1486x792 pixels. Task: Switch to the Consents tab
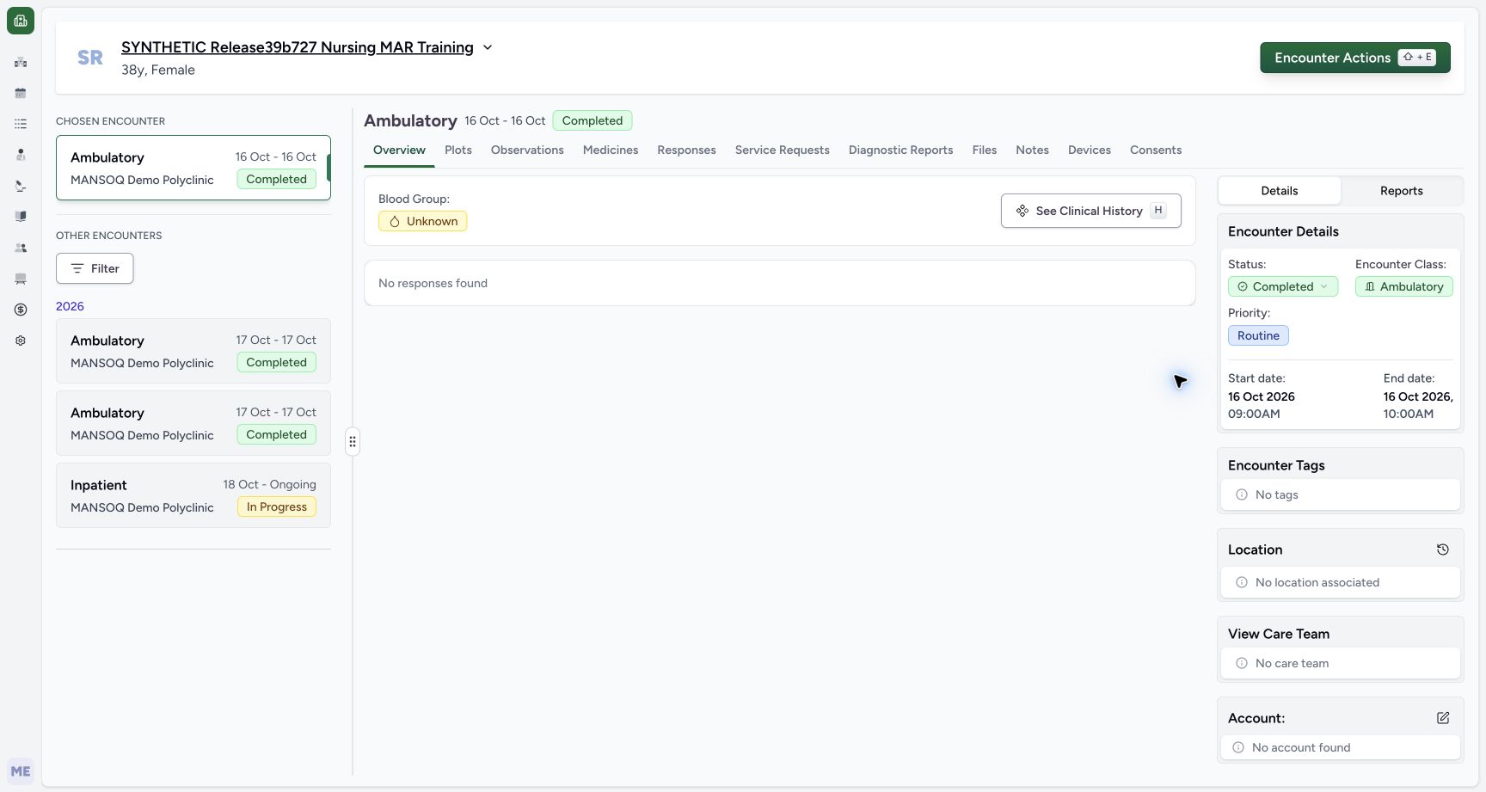tap(1156, 150)
